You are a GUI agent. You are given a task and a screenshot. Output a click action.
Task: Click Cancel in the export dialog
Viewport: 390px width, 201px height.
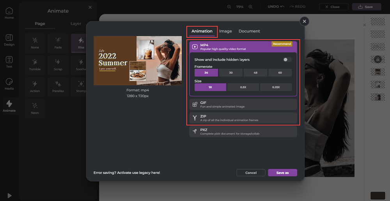[x=251, y=173]
